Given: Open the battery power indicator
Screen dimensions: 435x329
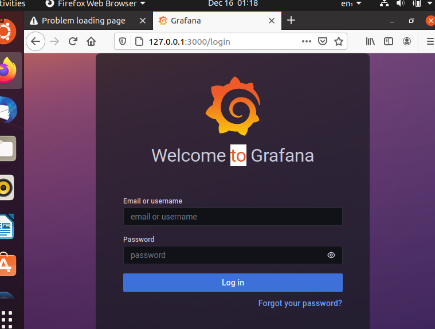Looking at the screenshot, I should (417, 3).
